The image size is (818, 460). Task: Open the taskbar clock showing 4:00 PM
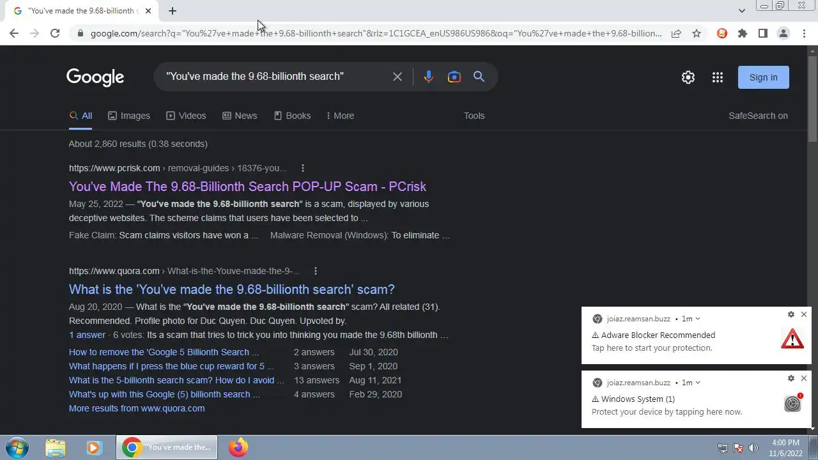click(786, 448)
